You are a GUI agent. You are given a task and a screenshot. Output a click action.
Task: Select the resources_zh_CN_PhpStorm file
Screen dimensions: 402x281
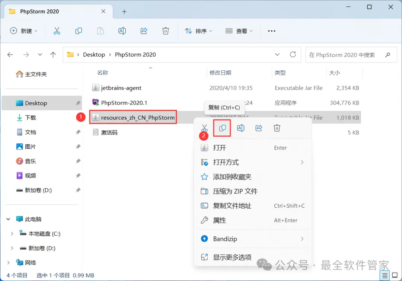pos(133,118)
